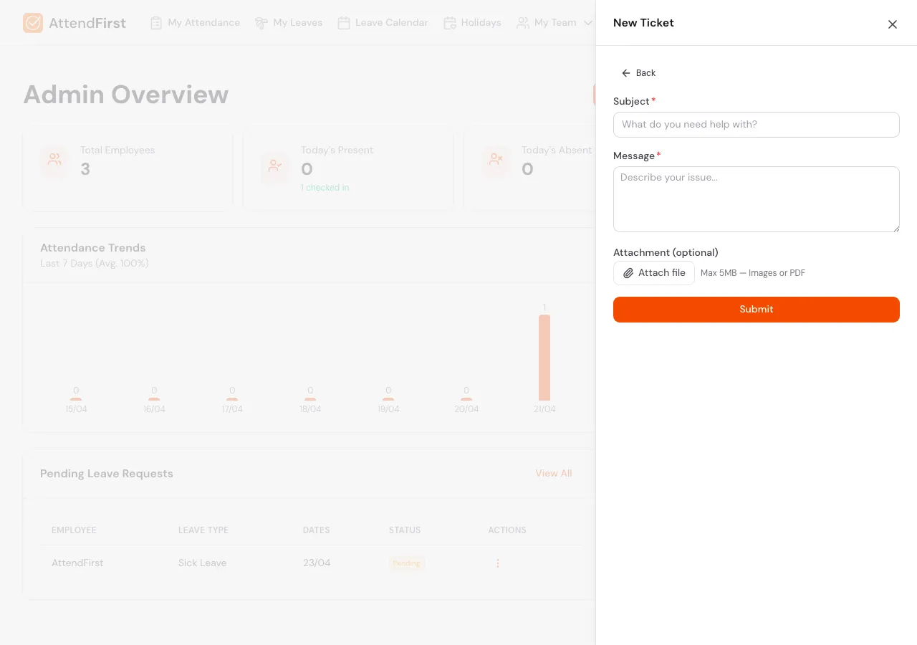The height and width of the screenshot is (645, 917).
Task: Click the Pending status badge
Action: 407,563
